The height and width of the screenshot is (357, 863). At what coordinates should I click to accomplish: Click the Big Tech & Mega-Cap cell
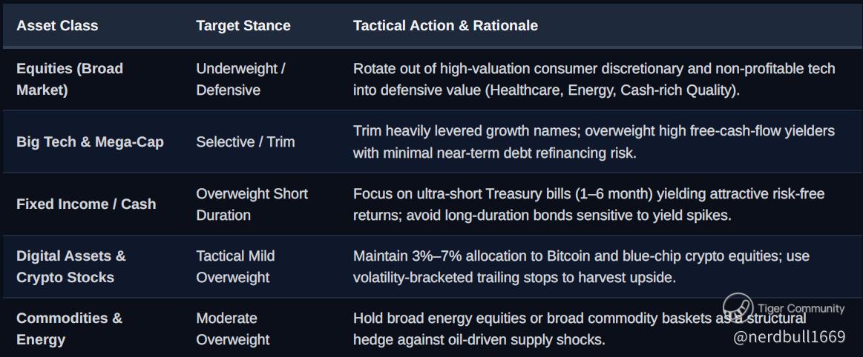(x=91, y=141)
